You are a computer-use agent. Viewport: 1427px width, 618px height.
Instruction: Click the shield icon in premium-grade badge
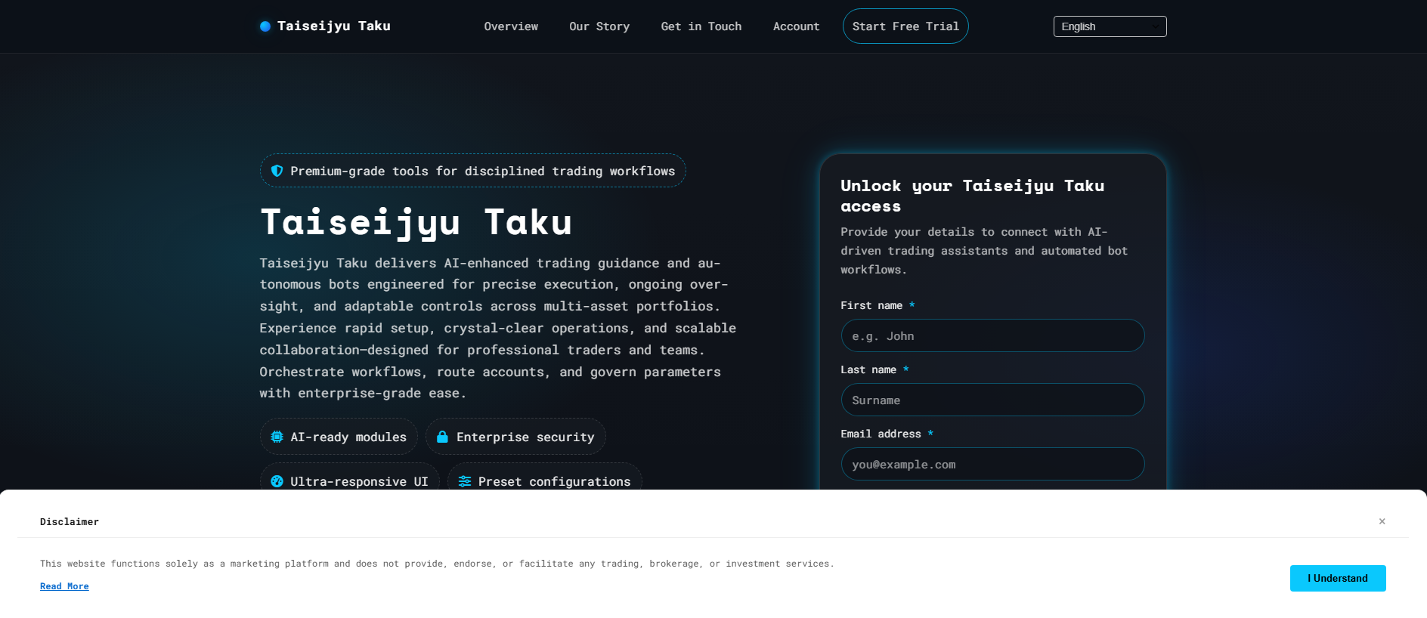point(277,171)
